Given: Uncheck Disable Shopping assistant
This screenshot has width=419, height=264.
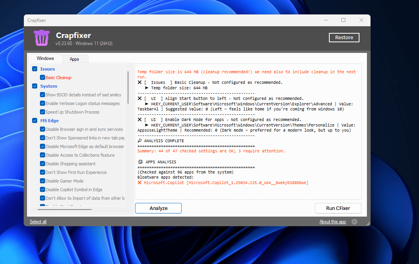Looking at the screenshot, I should point(43,163).
